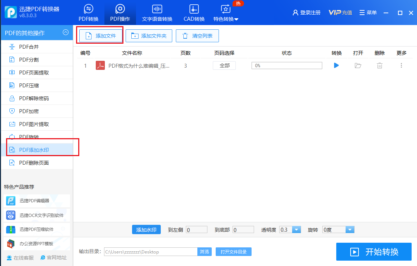The image size is (417, 266).
Task: Select PDF旋转 option
Action: [x=37, y=137]
